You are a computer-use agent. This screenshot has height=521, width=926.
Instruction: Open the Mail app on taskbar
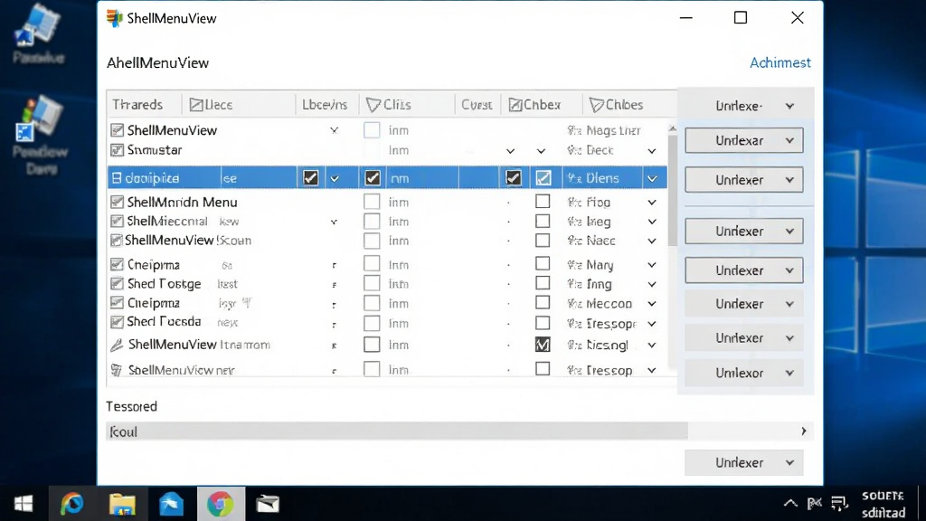(268, 504)
